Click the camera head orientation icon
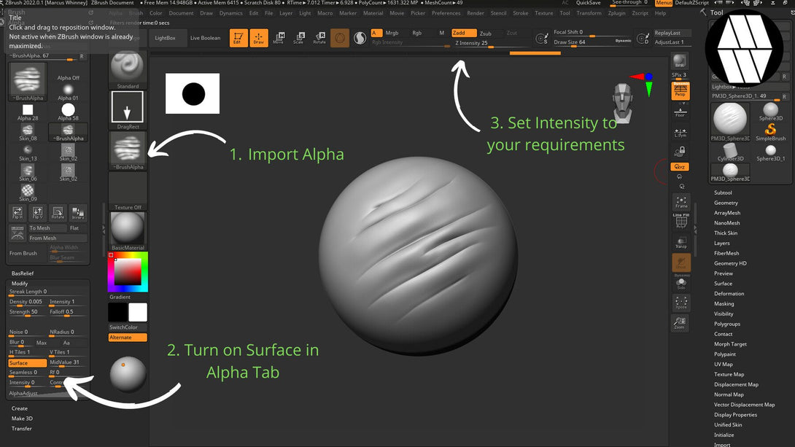The width and height of the screenshot is (795, 447). (623, 104)
